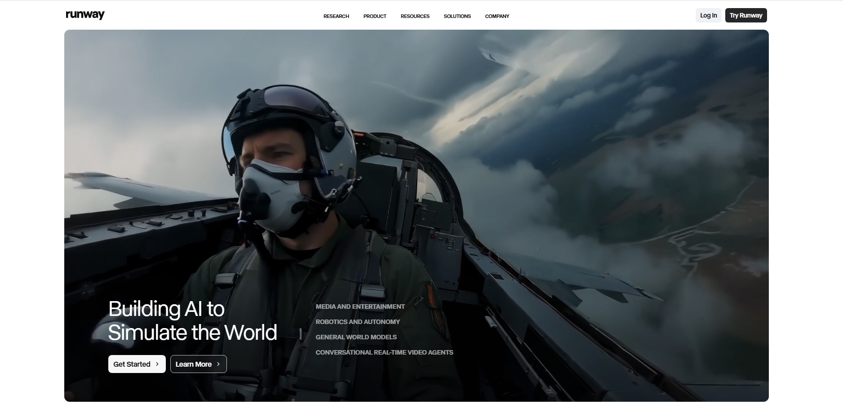
Task: Click the pilot's helmet in hero video
Action: (x=288, y=112)
